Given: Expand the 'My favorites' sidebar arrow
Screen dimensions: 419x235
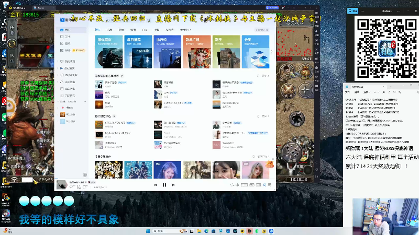Looking at the screenshot, I should click(58, 61).
